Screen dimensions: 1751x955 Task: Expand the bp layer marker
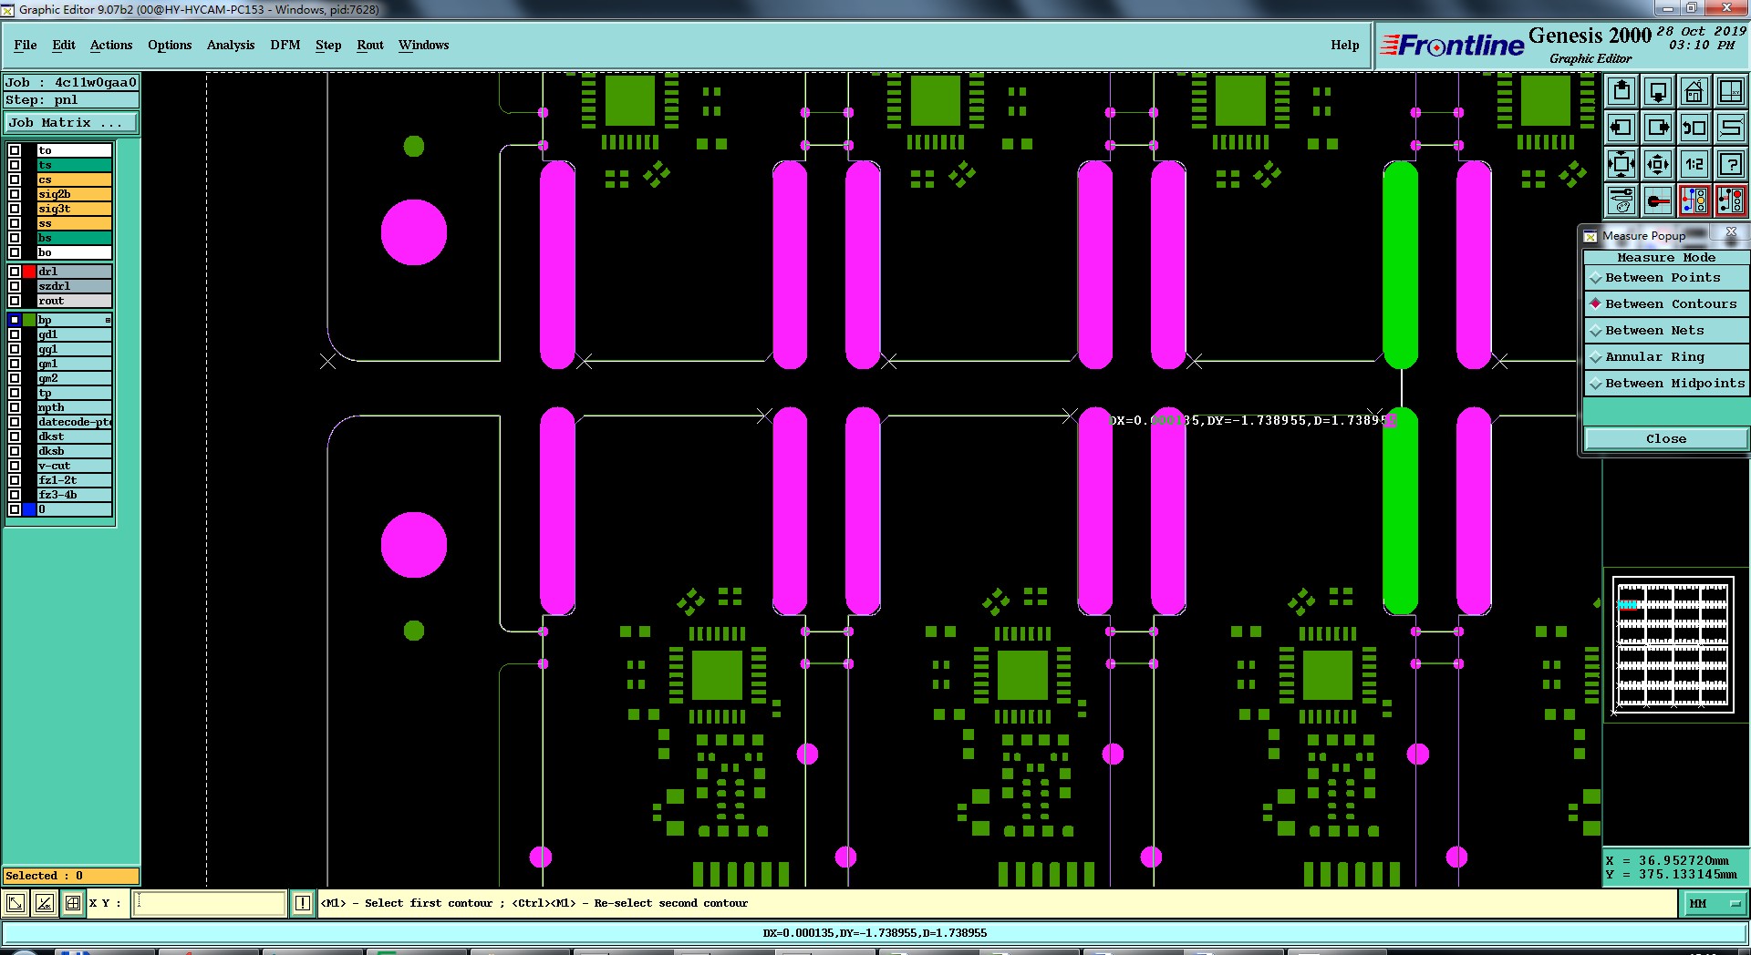(x=108, y=320)
